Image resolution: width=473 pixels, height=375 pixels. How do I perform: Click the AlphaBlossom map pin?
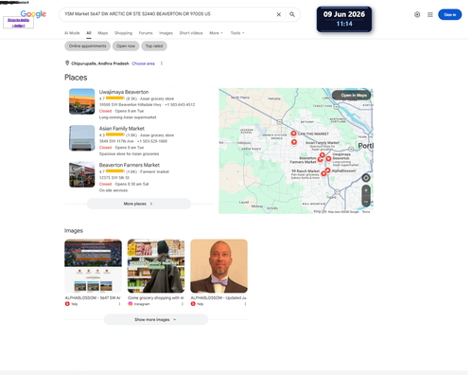coord(328,170)
